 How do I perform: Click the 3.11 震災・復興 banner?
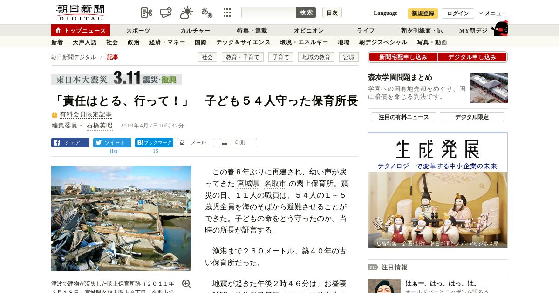click(116, 78)
